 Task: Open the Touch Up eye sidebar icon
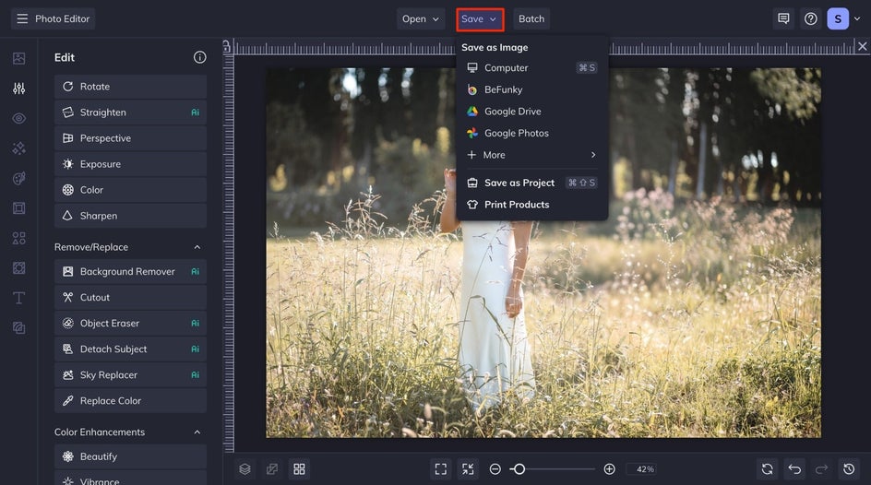point(18,118)
